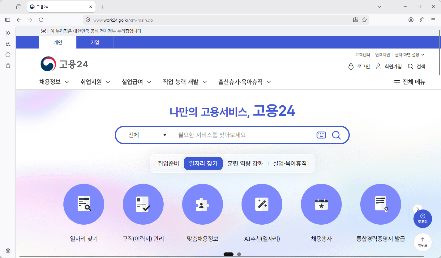This screenshot has height=258, width=441.
Task: Open 통합경력증명서 발급 document icon
Action: [381, 204]
